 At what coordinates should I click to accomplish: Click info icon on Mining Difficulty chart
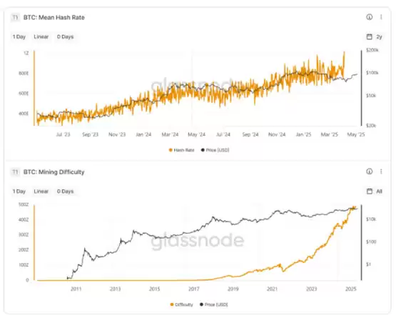click(x=369, y=172)
